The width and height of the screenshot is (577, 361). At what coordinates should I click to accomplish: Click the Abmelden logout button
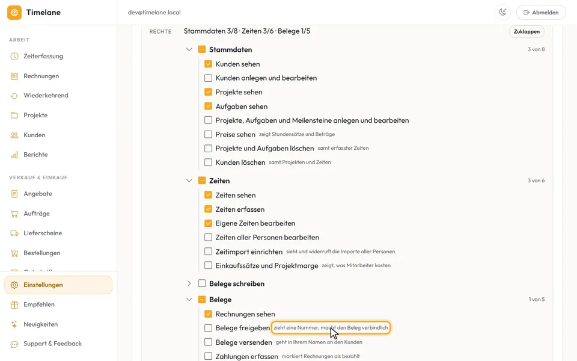pyautogui.click(x=541, y=13)
